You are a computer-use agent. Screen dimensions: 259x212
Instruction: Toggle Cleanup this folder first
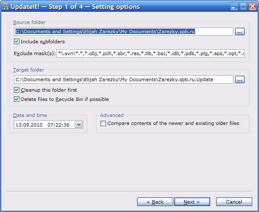tap(17, 90)
